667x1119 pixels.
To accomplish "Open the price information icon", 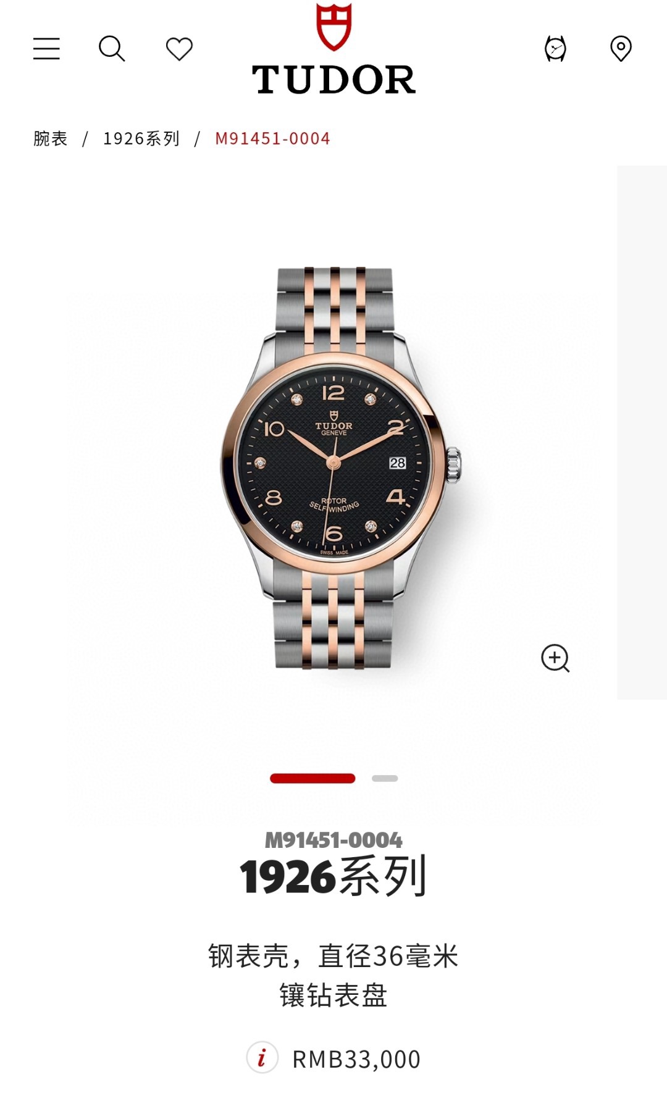I will coord(262,1058).
